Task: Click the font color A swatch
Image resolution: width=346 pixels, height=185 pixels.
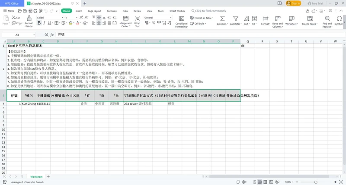Action: [77, 23]
